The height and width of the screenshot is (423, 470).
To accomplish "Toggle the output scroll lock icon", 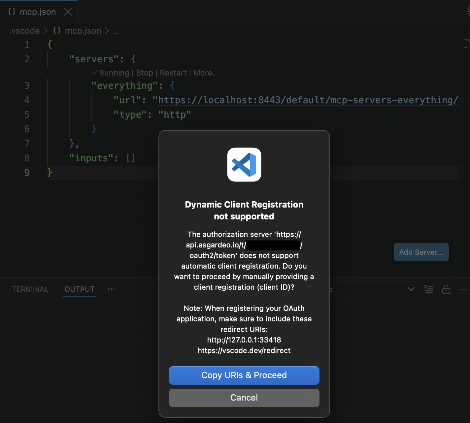I will 446,289.
